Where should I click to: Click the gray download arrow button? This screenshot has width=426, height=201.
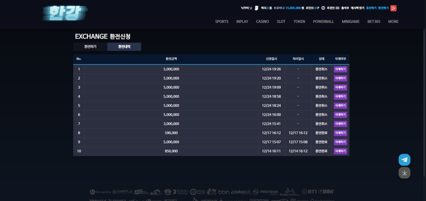404,173
